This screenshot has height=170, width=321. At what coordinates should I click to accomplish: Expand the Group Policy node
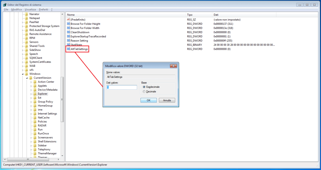point(32,101)
